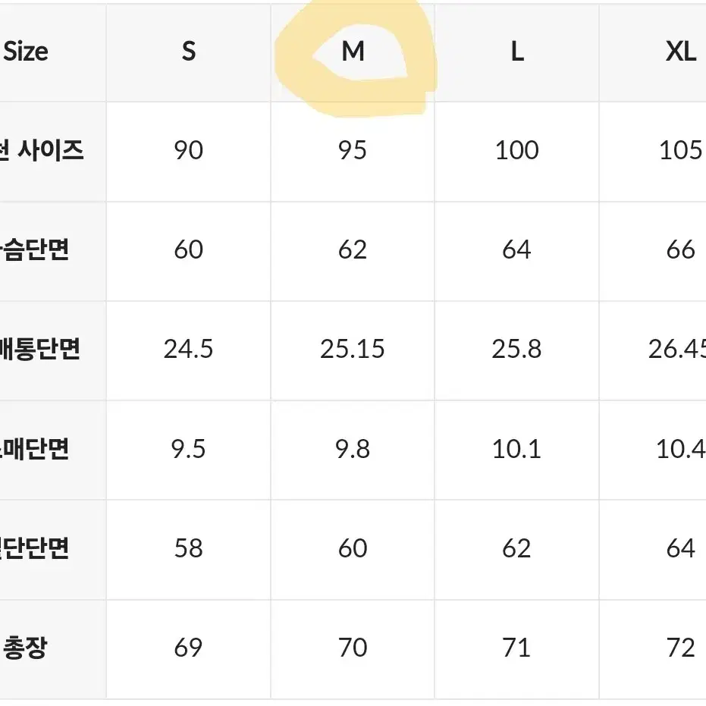The image size is (706, 706).
Task: Click the 62 chest value for M
Action: pyautogui.click(x=353, y=249)
